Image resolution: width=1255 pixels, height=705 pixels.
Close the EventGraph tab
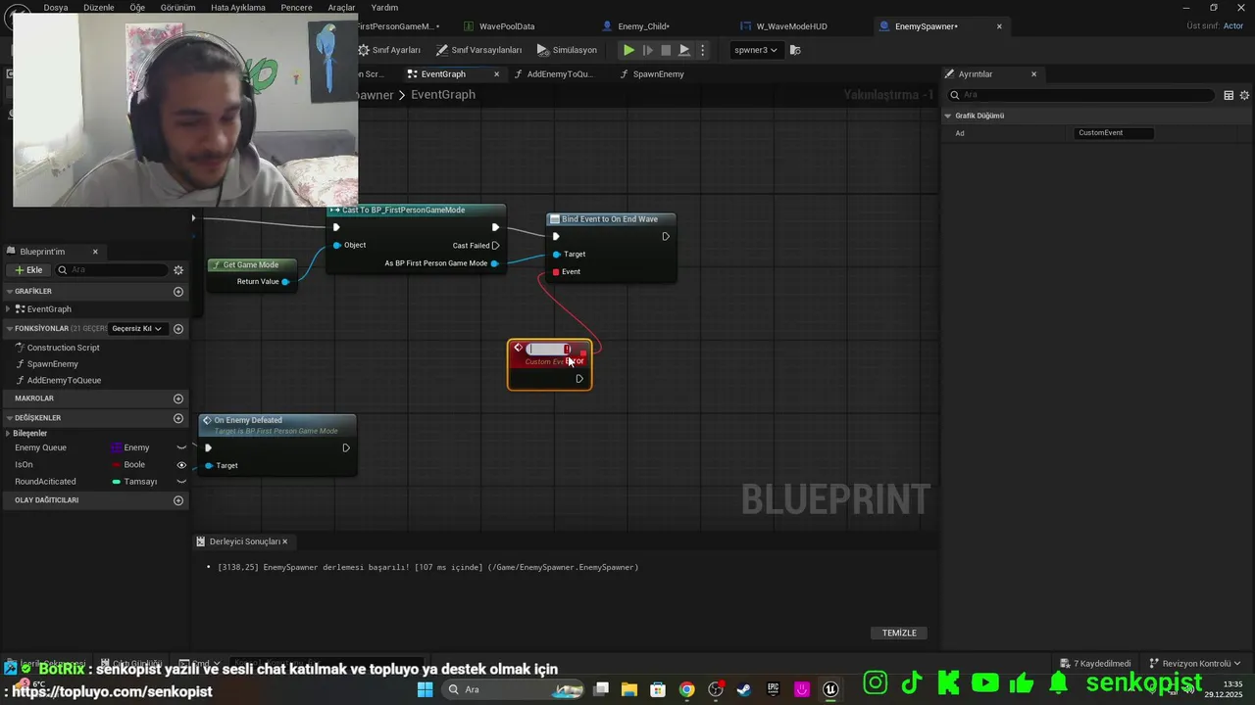pos(496,74)
